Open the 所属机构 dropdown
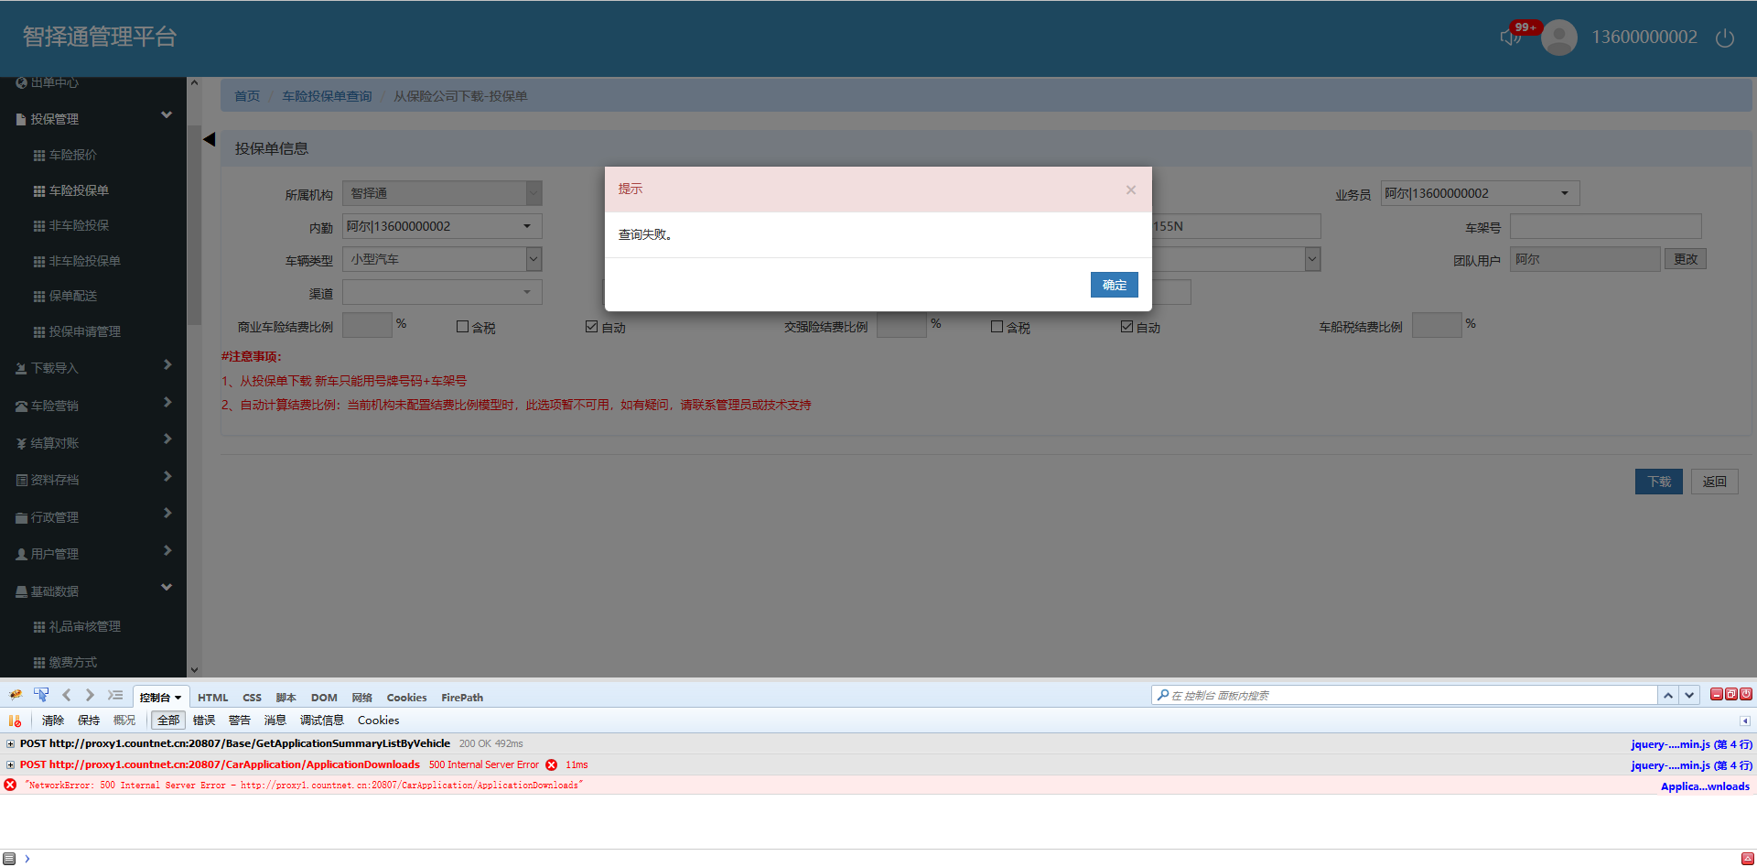Viewport: 1757px width, 867px height. [443, 193]
